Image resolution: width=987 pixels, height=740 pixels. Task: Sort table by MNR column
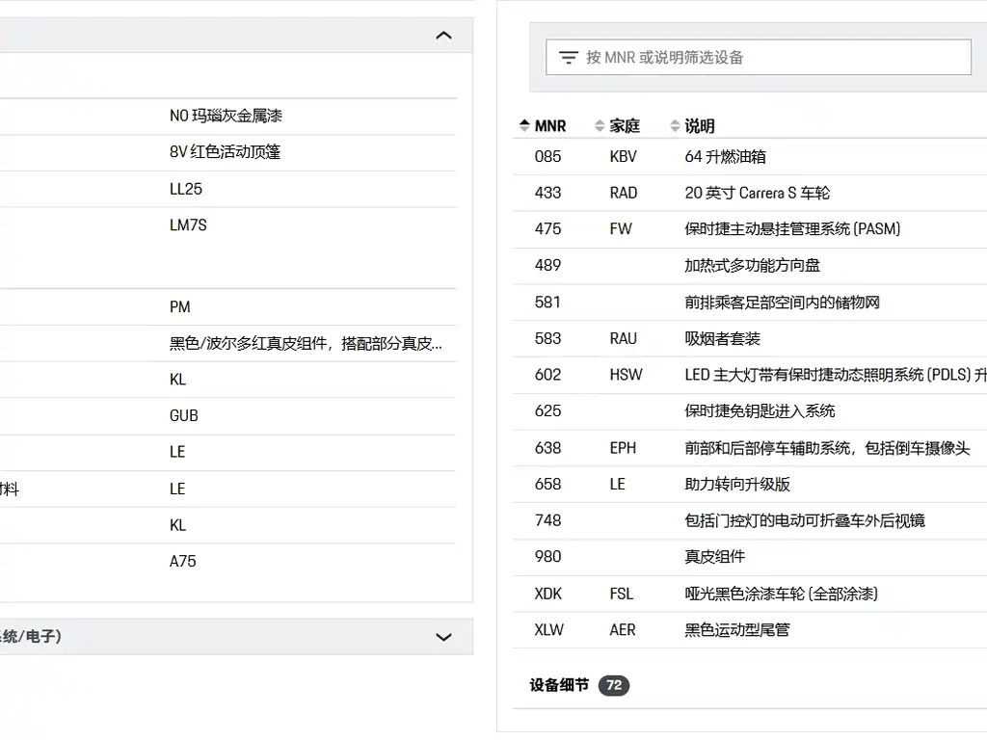pyautogui.click(x=543, y=126)
